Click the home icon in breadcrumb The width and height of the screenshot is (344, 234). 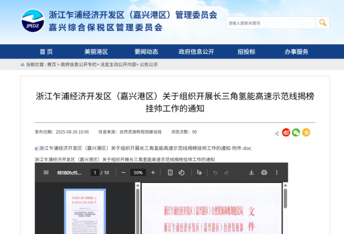click(22, 65)
